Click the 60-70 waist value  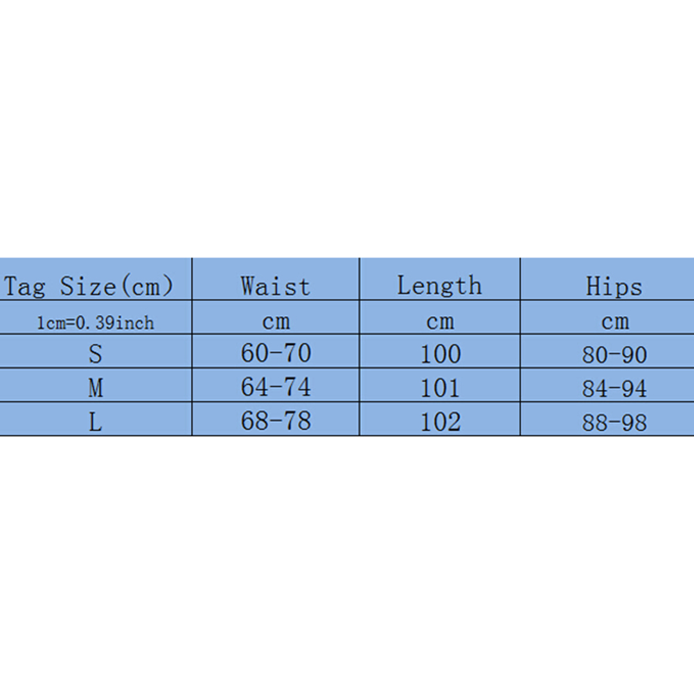(x=276, y=353)
